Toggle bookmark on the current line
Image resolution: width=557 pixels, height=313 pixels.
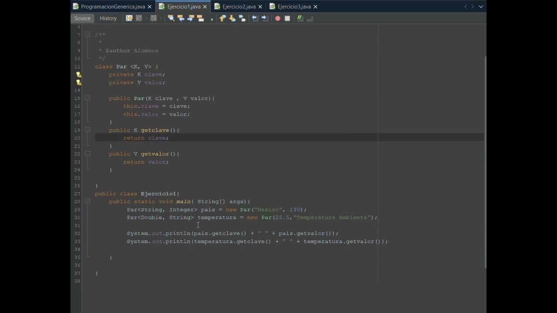coord(242,18)
